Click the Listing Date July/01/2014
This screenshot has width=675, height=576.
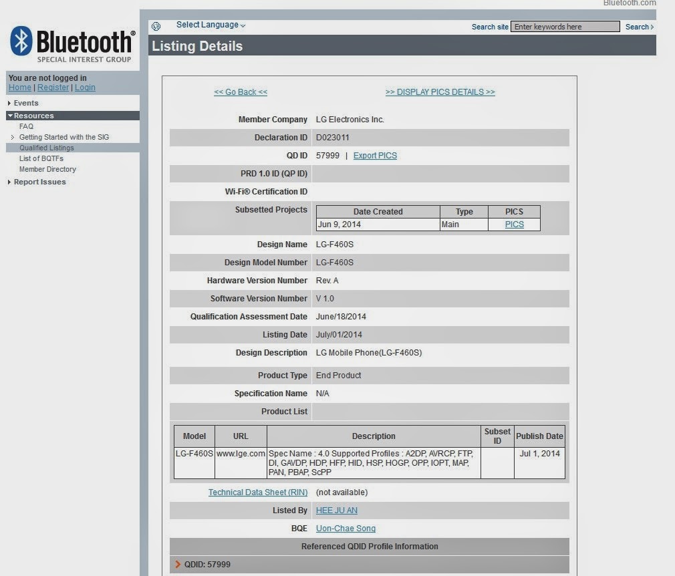(x=339, y=335)
